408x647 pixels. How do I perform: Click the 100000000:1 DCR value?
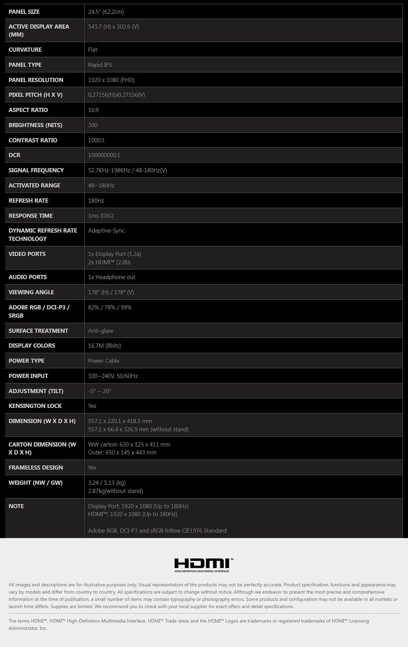click(x=104, y=155)
